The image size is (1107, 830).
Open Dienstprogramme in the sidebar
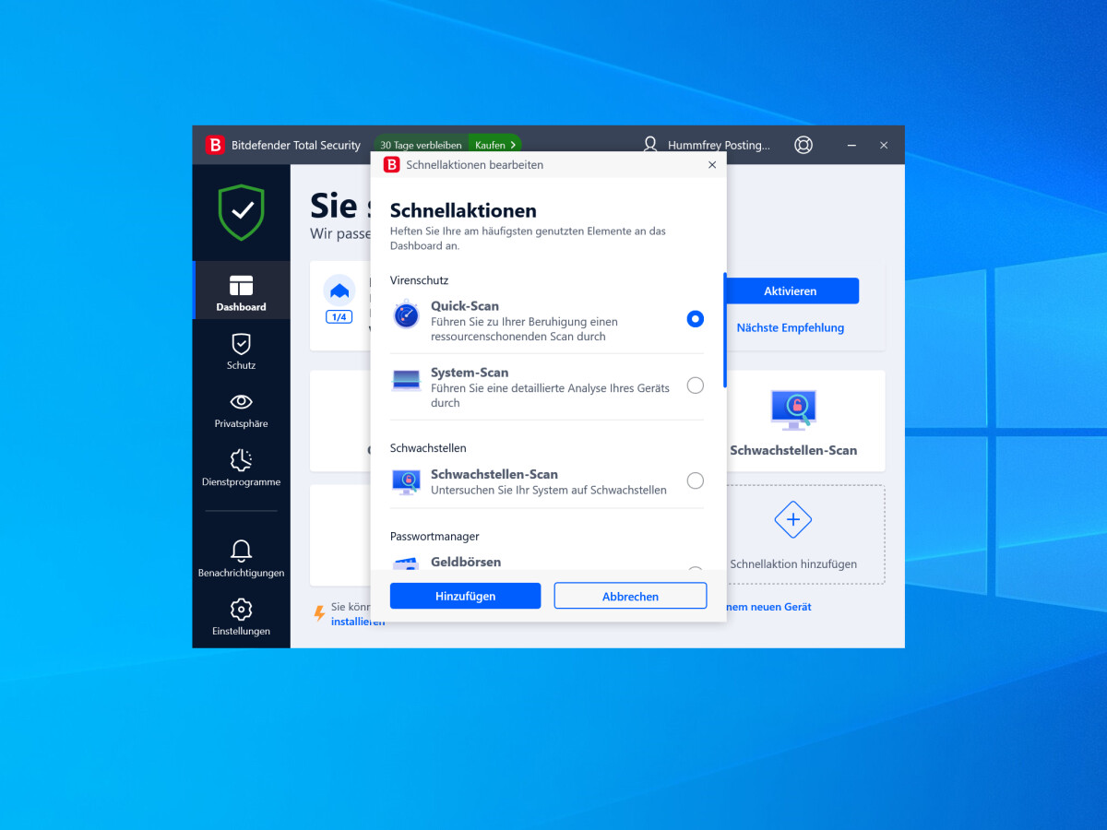coord(241,468)
